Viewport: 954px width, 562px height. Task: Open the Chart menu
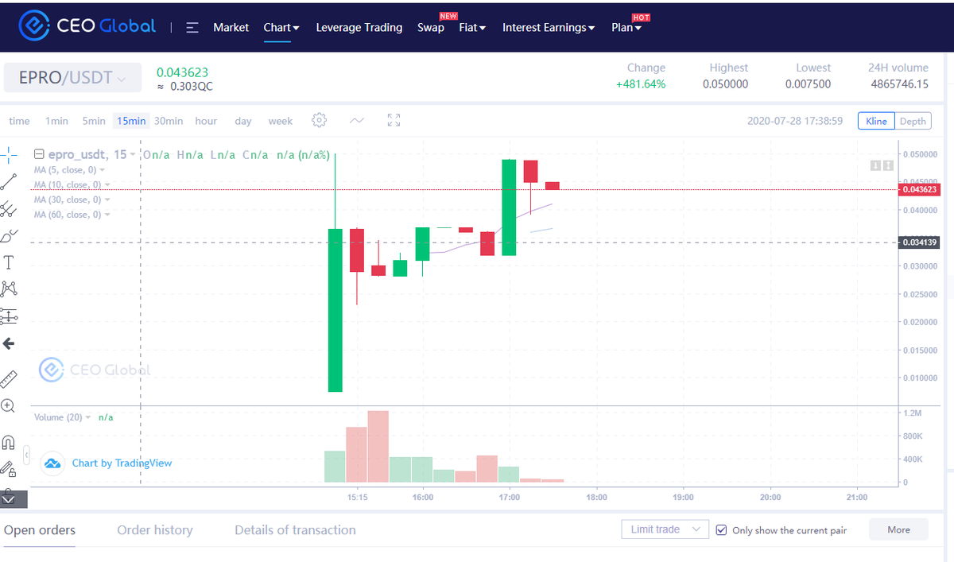tap(281, 27)
